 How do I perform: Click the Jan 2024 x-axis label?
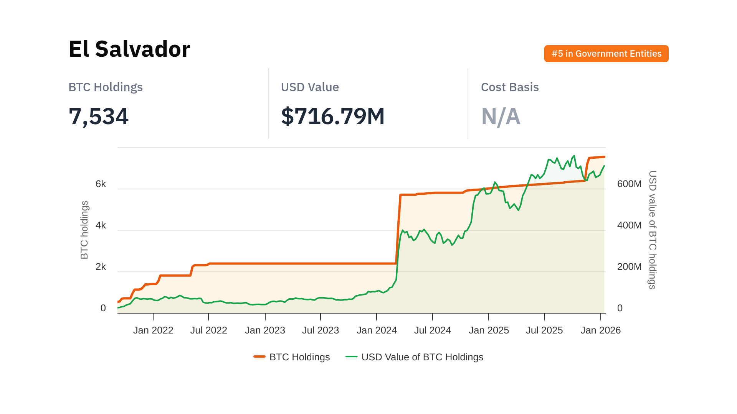click(377, 330)
